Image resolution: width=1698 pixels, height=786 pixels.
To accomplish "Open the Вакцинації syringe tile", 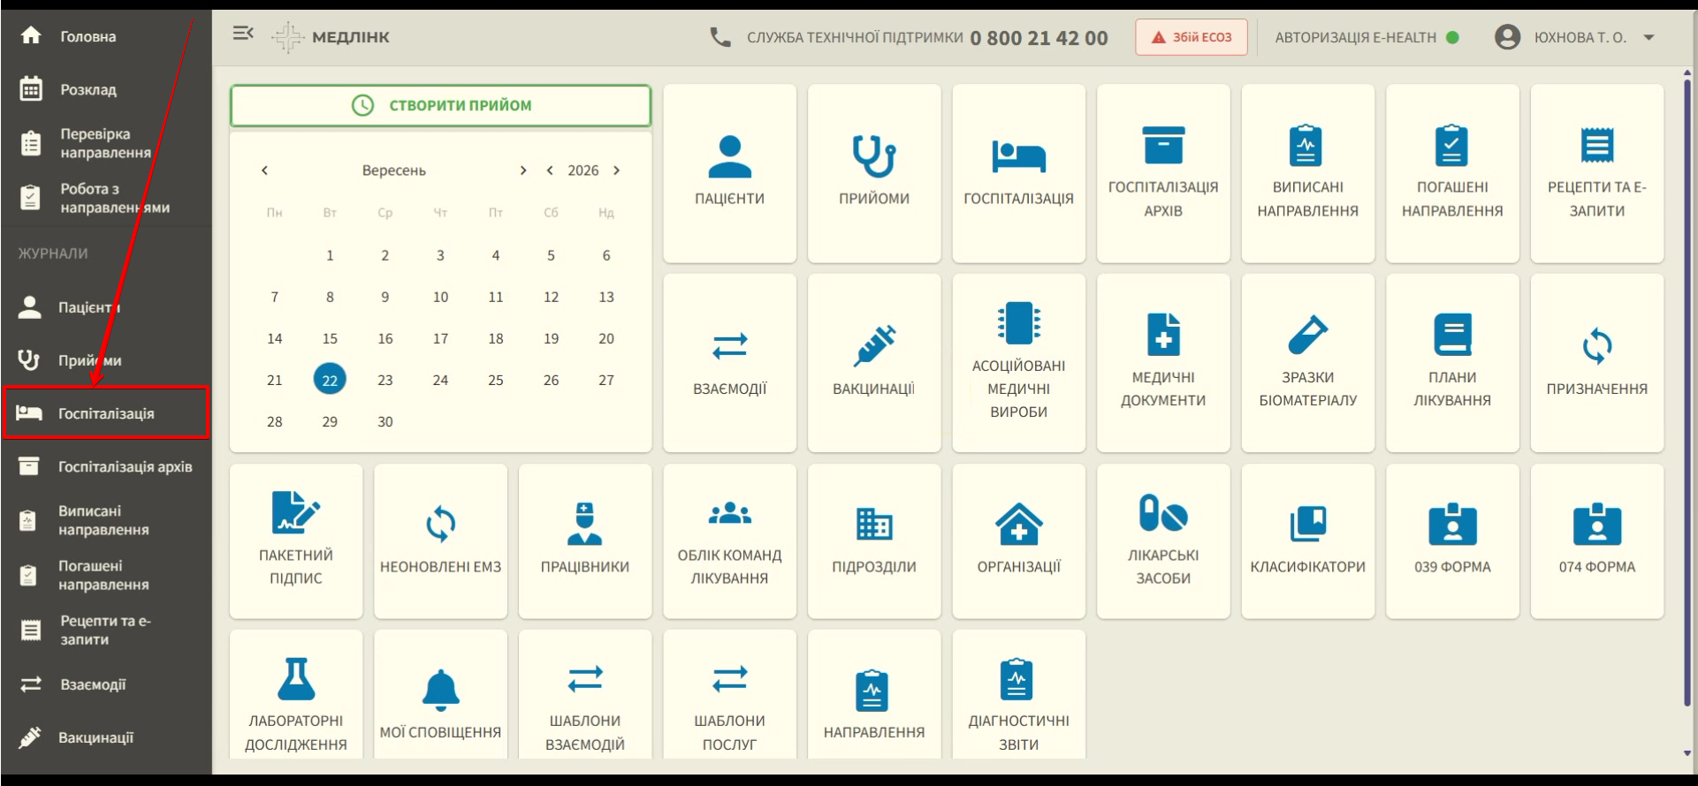I will coord(874,363).
